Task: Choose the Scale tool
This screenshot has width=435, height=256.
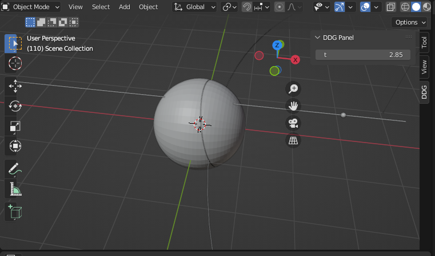Action: click(15, 127)
